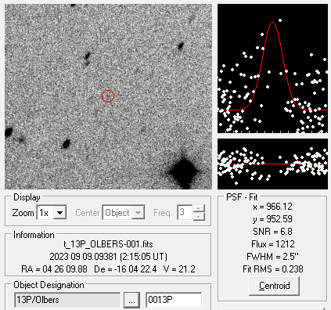Click the Freq. value field
The image size is (331, 310).
pos(185,213)
